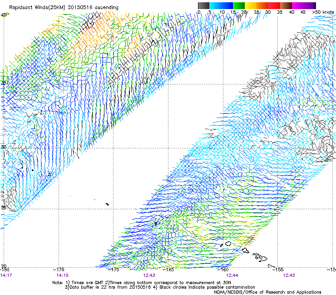Click the longitude label -175
The height and width of the screenshot is (295, 336).
[x=59, y=270]
